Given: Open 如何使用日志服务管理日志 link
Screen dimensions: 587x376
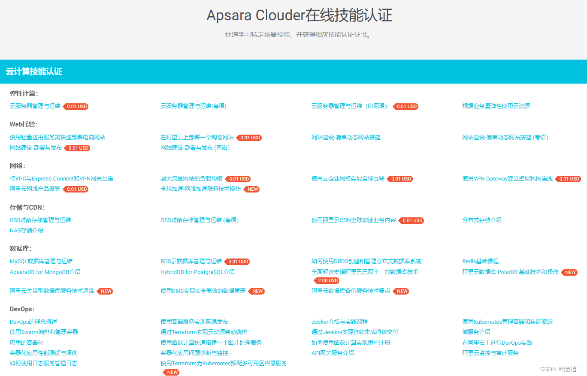Looking at the screenshot, I should [43, 363].
